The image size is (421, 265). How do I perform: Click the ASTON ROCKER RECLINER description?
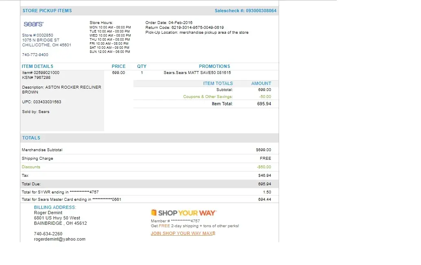[62, 89]
